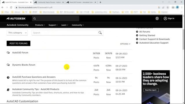
Task: Open the This category dropdown
Action: tap(17, 33)
